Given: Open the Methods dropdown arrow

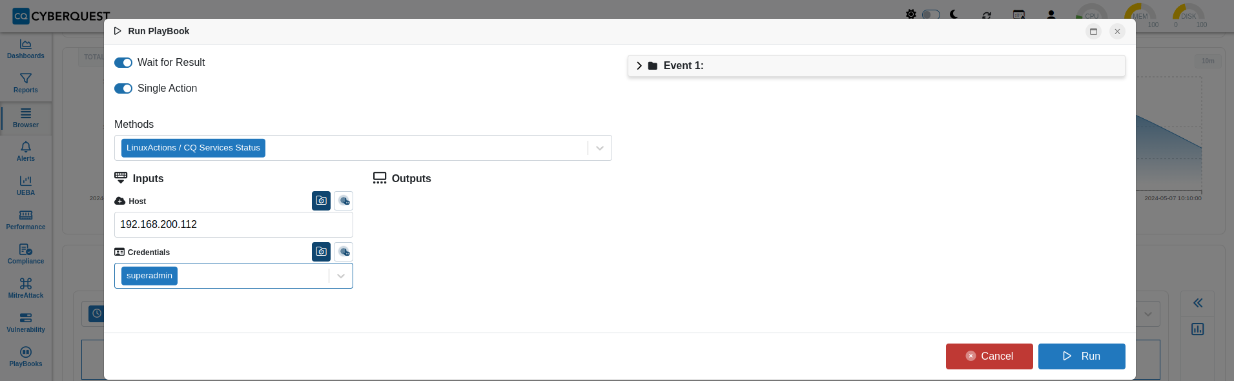Looking at the screenshot, I should point(600,148).
